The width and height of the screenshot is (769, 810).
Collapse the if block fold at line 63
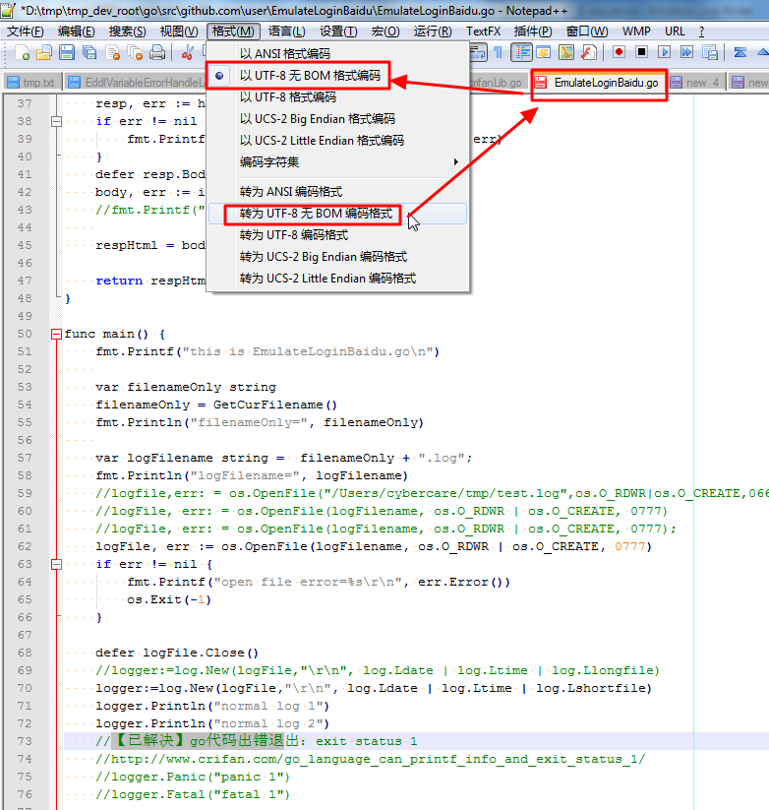pyautogui.click(x=56, y=565)
